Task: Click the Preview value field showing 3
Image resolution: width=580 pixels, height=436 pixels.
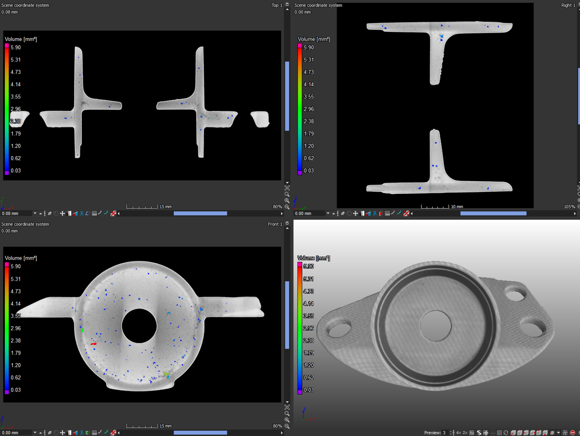Action: 444,433
